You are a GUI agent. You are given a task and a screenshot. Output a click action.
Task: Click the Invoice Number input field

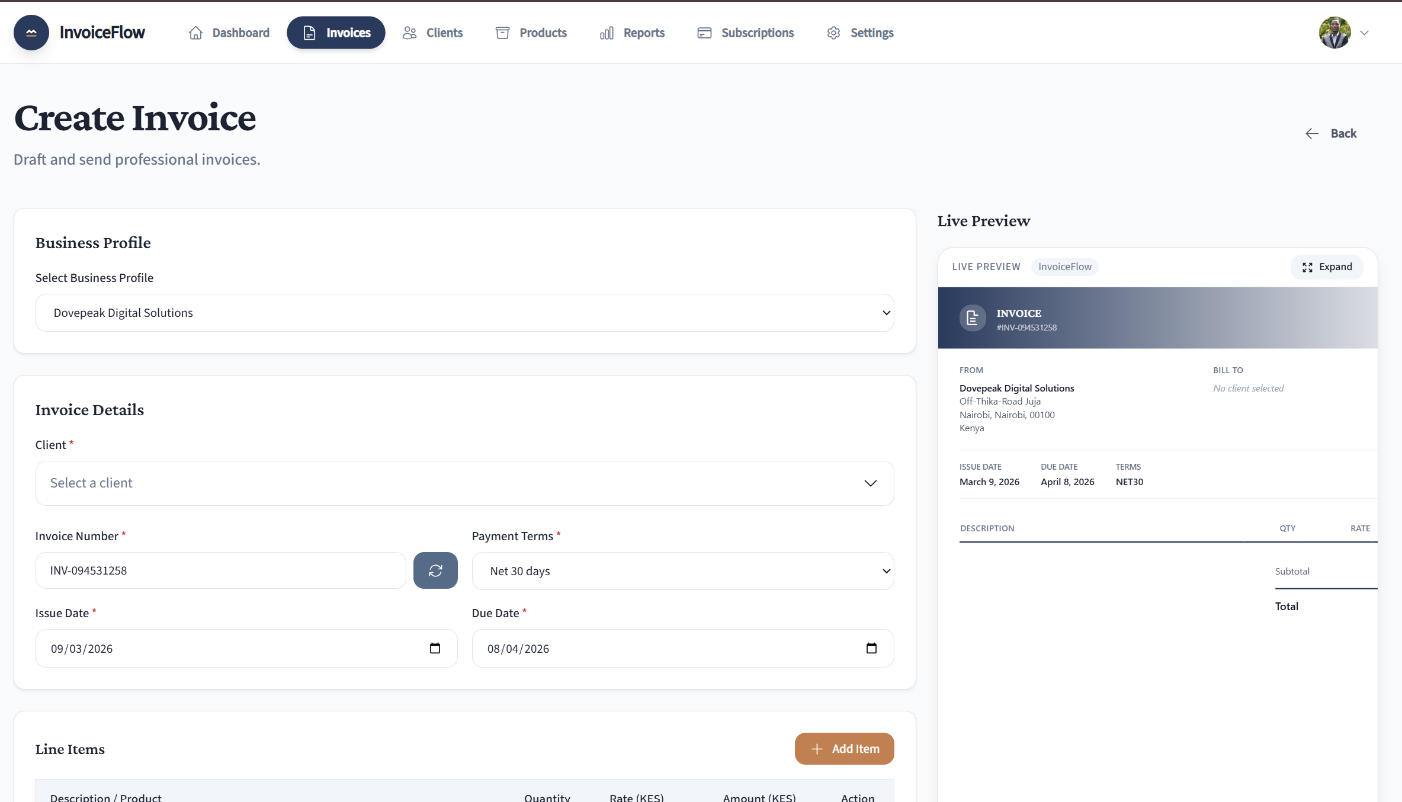coord(220,570)
